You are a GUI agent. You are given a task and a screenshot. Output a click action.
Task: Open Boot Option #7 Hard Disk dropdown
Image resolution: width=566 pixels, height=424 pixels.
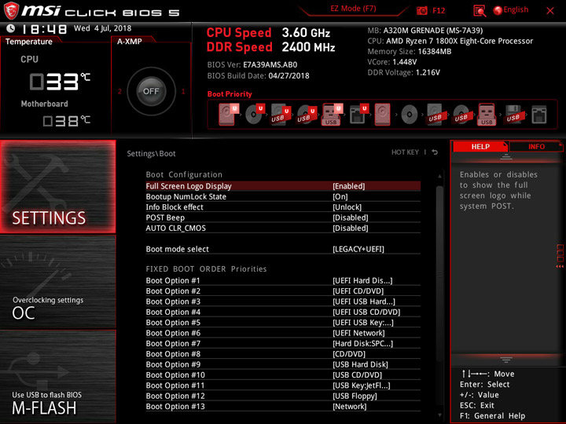click(362, 343)
